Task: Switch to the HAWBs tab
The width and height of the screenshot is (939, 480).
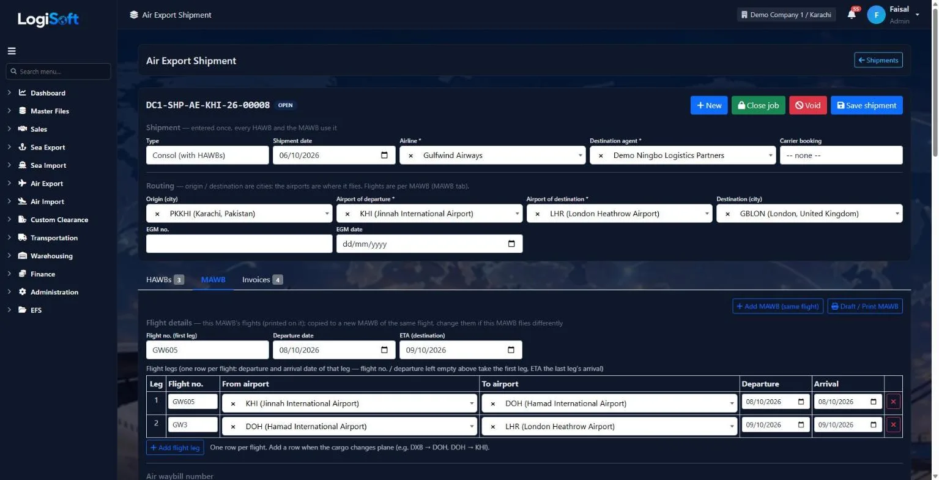Action: (x=165, y=280)
